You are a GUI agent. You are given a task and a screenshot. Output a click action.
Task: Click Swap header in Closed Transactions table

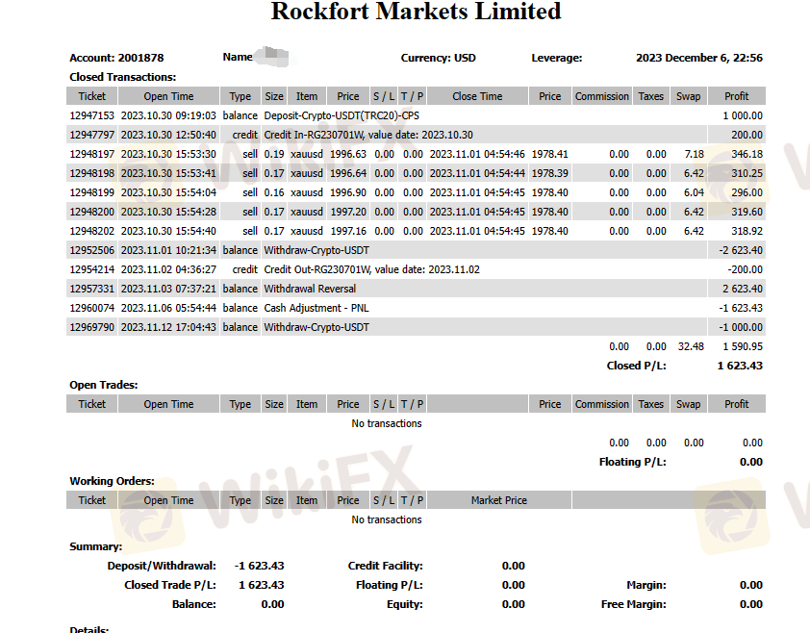click(x=689, y=96)
